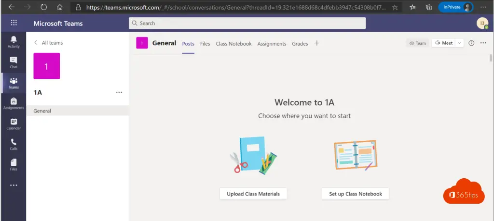Open Calls from the left rail
The width and height of the screenshot is (494, 221).
14,145
